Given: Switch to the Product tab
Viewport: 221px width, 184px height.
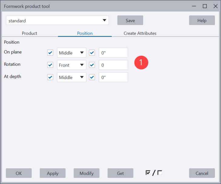Looking at the screenshot, I should tap(30, 33).
